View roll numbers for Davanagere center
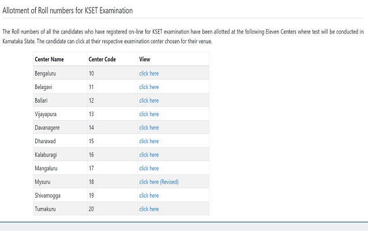This screenshot has height=231, width=368. [x=149, y=128]
